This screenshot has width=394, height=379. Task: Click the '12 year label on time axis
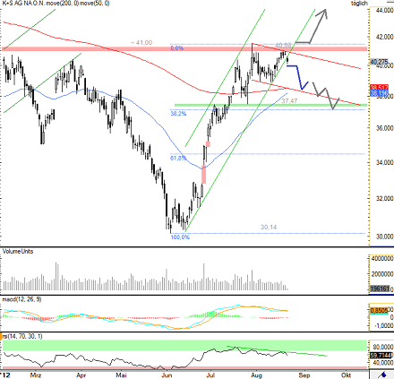coord(4,375)
